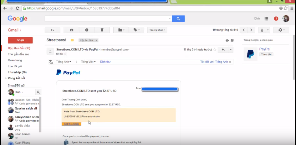Click the address bar URL
Viewport: 296px width, 145px height.
(74, 8)
